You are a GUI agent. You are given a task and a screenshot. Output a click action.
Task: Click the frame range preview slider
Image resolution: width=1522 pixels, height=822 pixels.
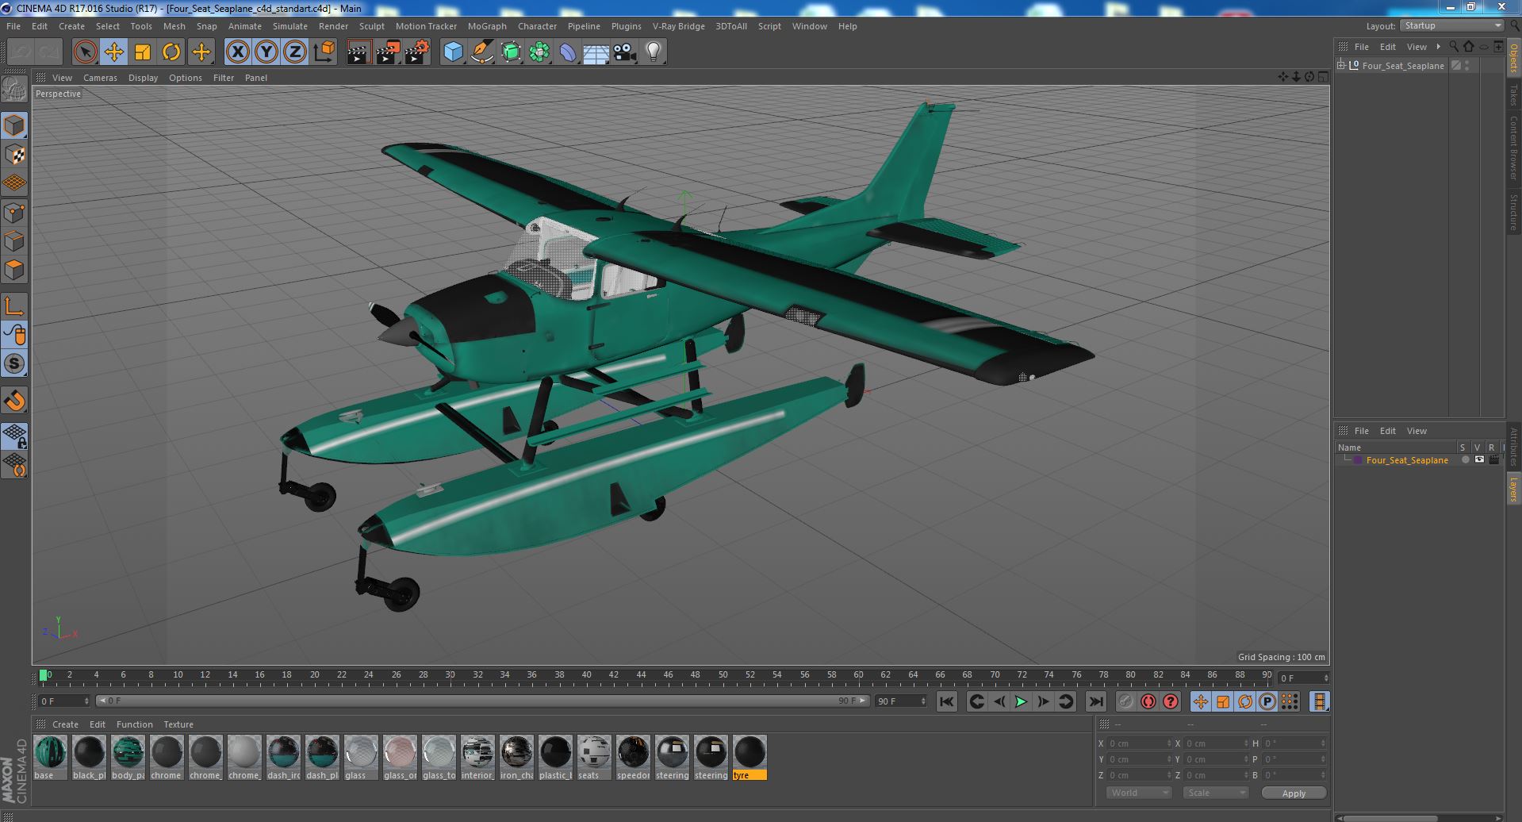click(482, 701)
